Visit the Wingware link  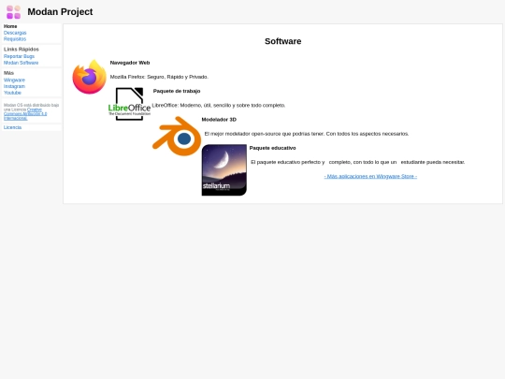tap(14, 80)
